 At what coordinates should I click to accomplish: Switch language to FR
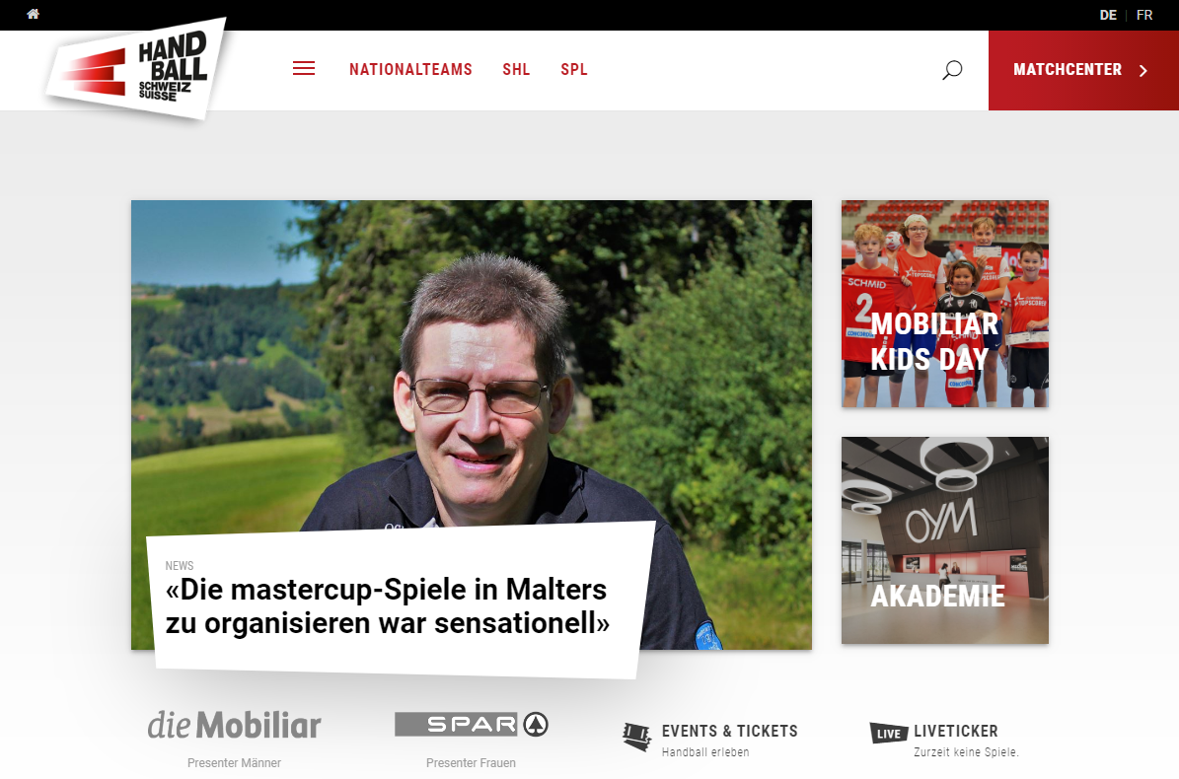click(1144, 15)
